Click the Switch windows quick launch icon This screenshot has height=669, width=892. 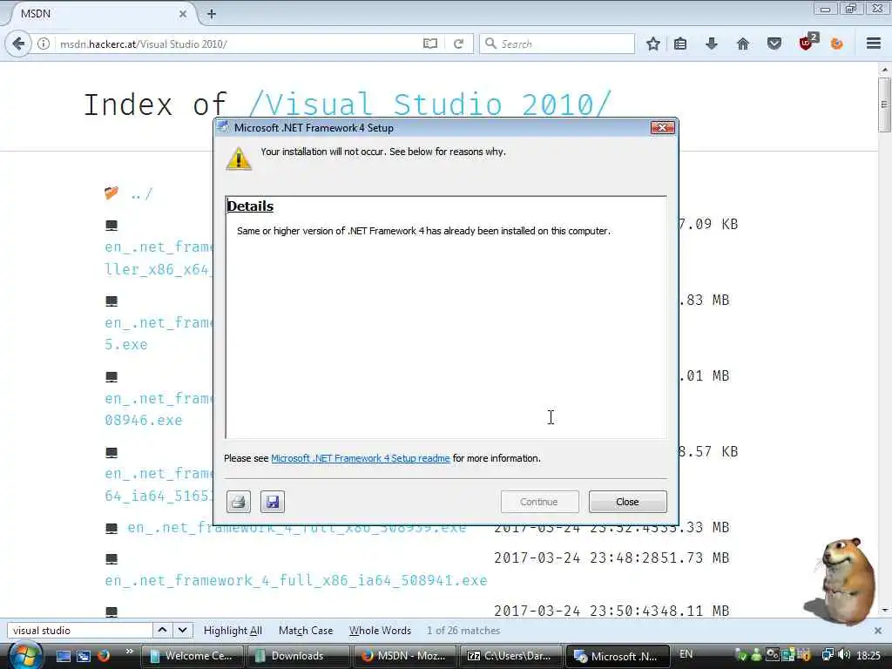point(84,656)
